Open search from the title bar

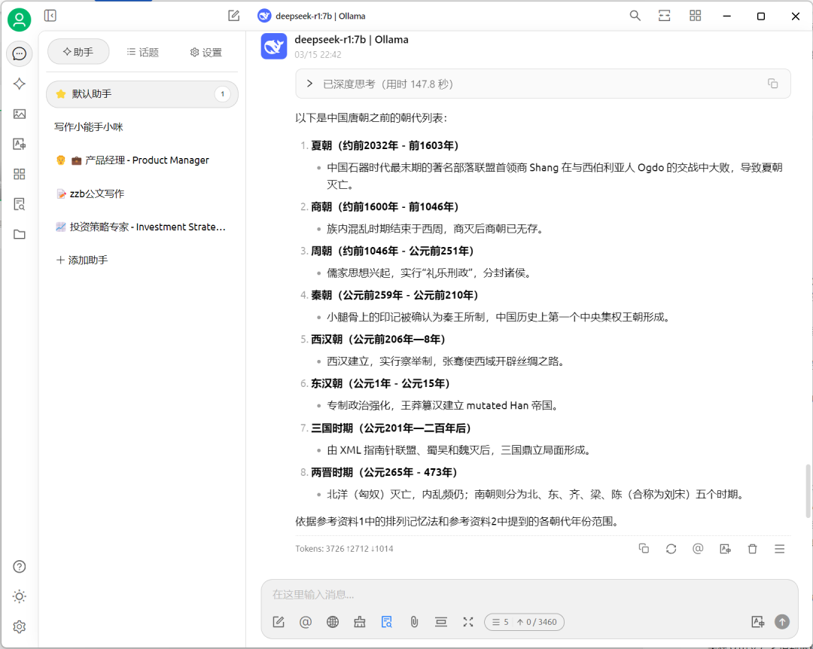click(635, 15)
